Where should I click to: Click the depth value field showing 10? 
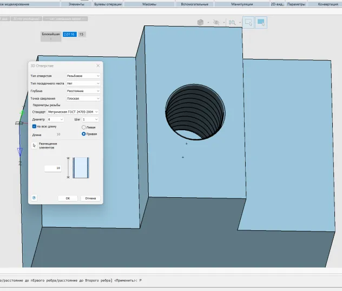click(x=53, y=168)
